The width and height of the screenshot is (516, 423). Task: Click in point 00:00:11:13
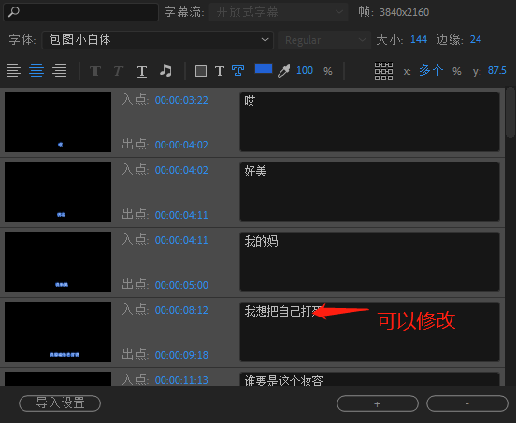[181, 380]
